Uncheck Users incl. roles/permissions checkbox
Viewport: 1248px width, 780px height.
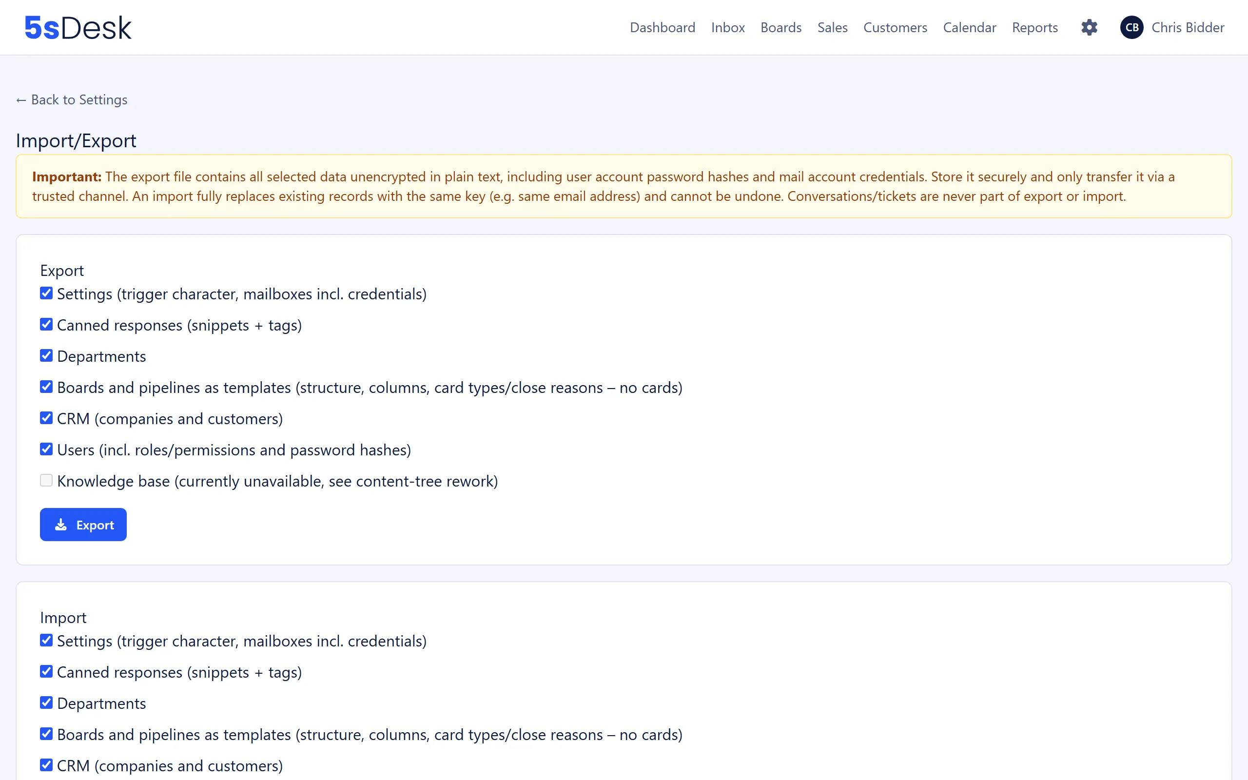click(46, 449)
